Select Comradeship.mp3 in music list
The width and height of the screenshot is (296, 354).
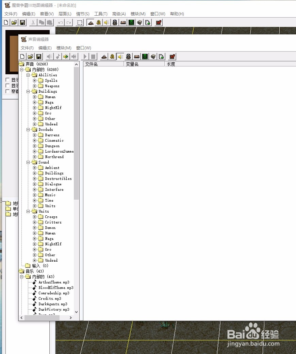tap(54, 293)
